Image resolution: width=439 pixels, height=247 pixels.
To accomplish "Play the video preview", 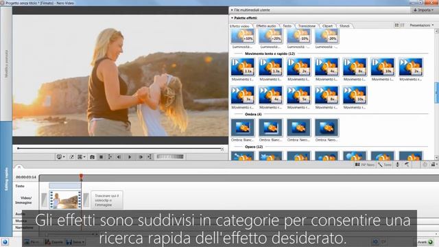I will (130, 157).
